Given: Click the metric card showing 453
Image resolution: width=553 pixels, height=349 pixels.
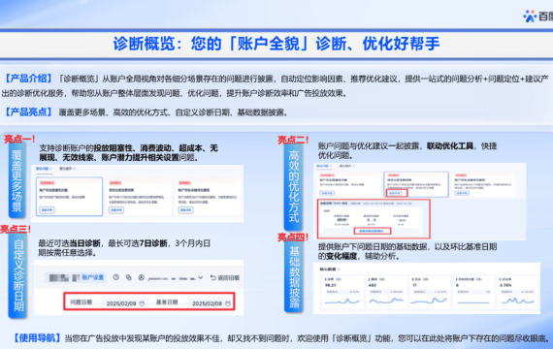Looking at the screenshot, I should 386,292.
